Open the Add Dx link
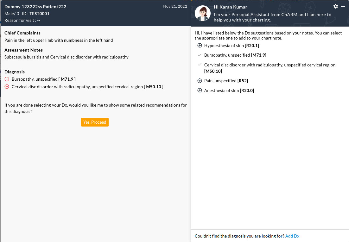Viewport: 349px width, 242px height. [x=292, y=236]
